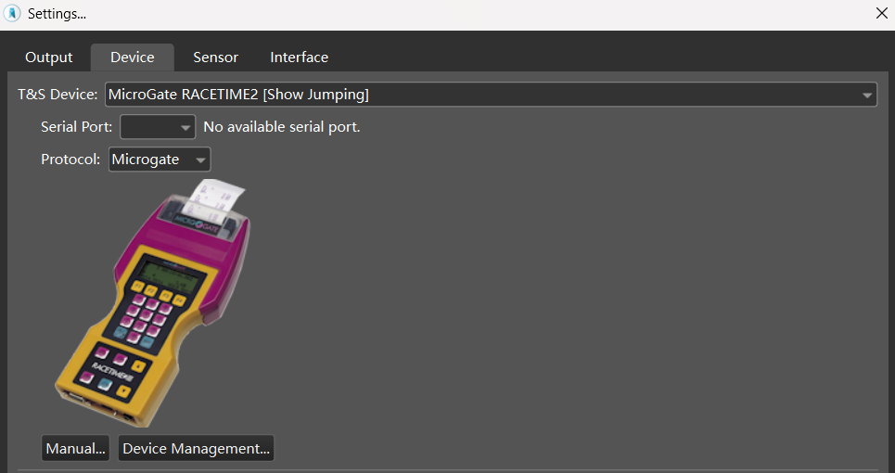Click the numeric keypad on device image
This screenshot has height=473, width=895.
pos(150,315)
